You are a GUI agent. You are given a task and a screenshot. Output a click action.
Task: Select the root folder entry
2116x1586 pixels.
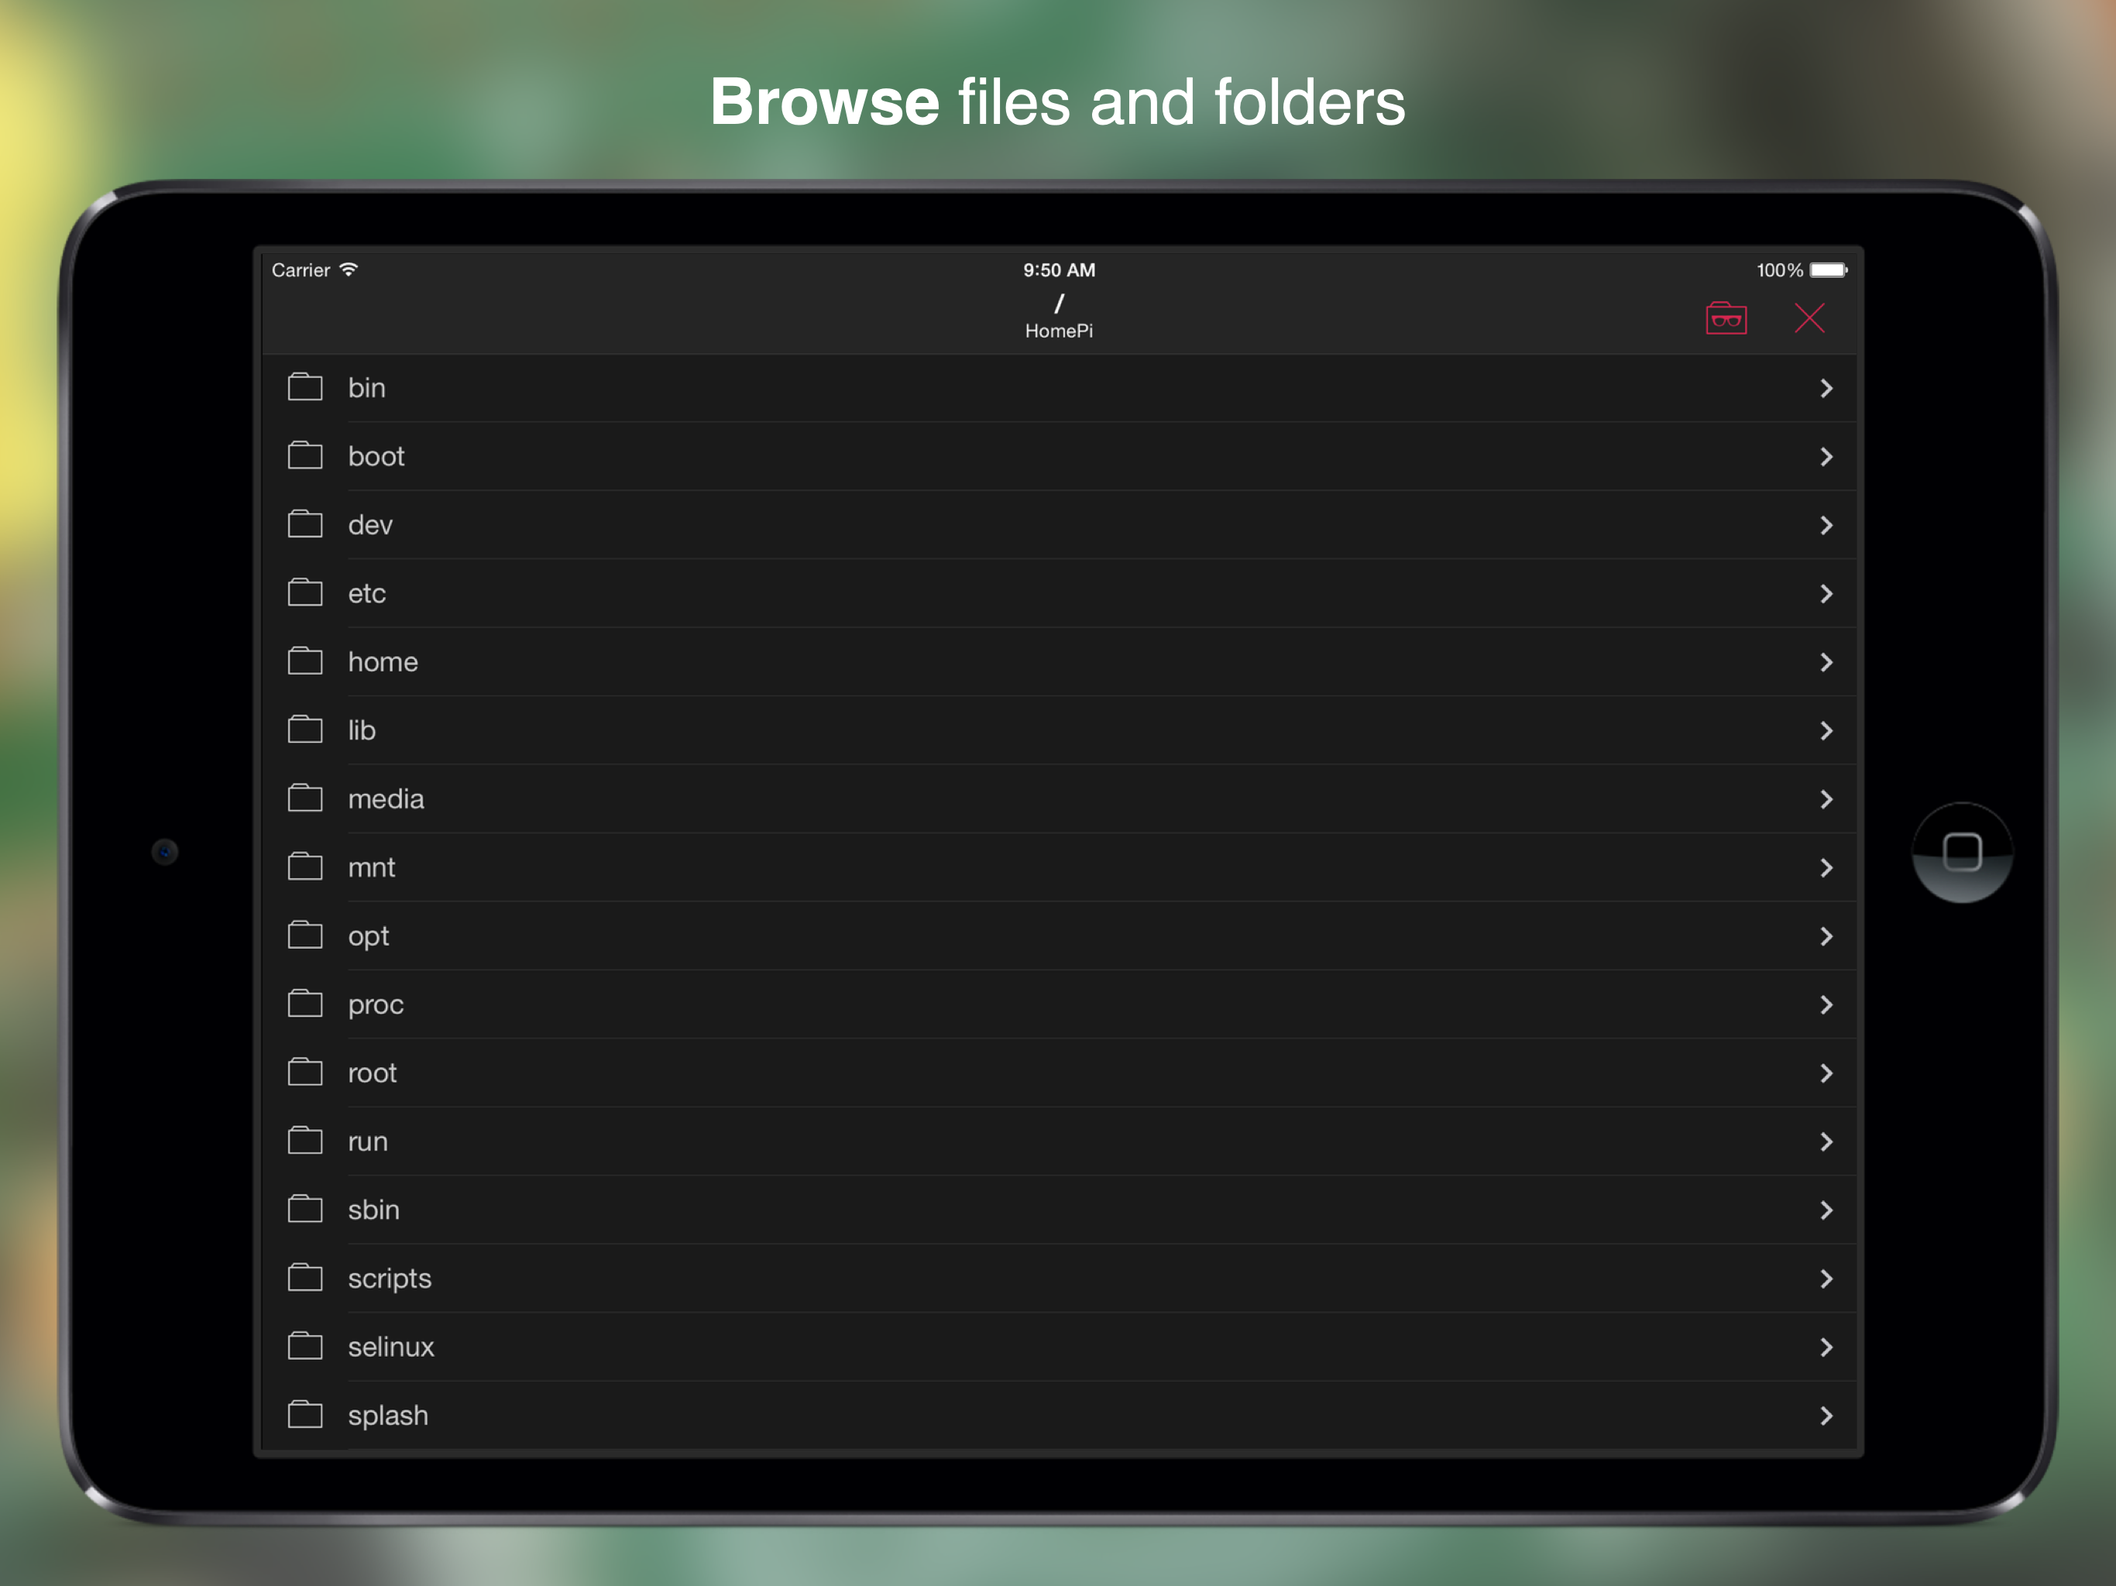(372, 1073)
